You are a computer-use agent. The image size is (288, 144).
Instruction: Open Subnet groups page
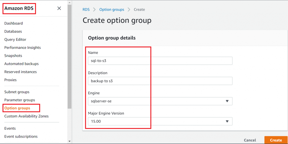point(17,92)
